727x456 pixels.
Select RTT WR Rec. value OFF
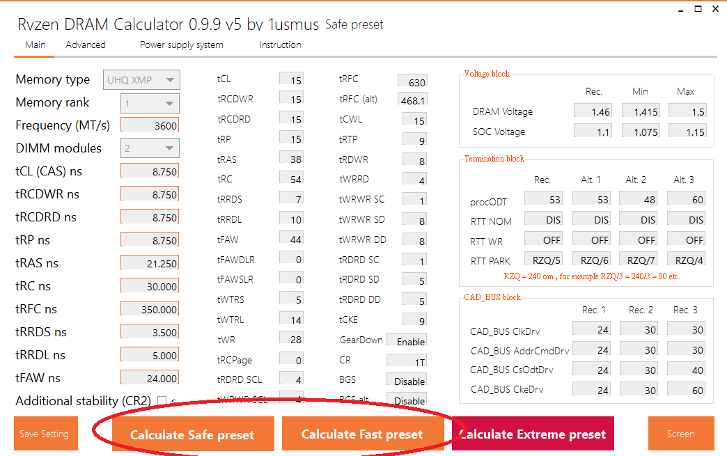(x=544, y=239)
